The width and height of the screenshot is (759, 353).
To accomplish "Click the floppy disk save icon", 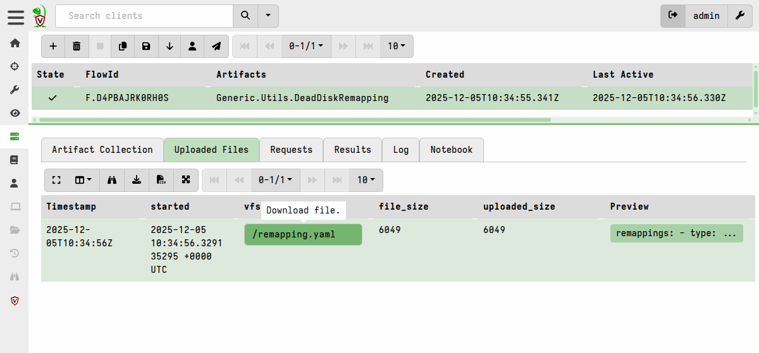I will coord(146,46).
